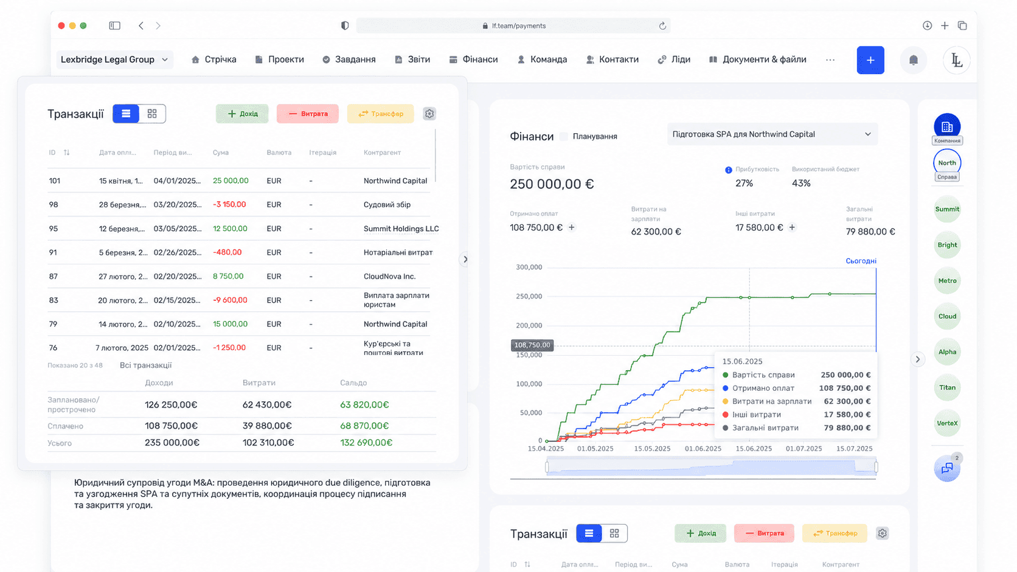Click the blue plus add button
The image size is (1017, 572).
pyautogui.click(x=870, y=60)
